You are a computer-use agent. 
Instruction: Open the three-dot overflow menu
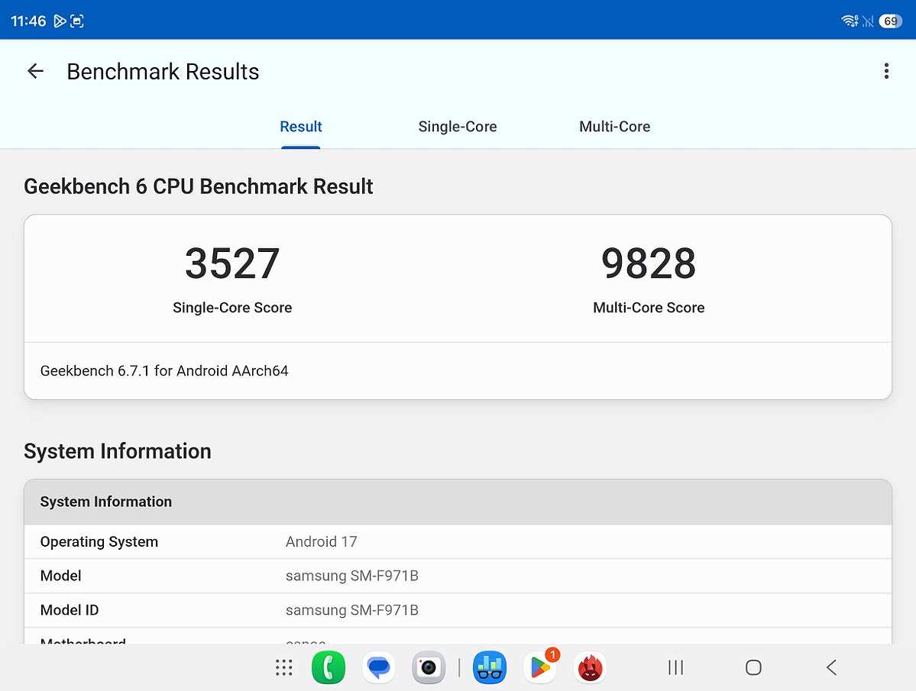[x=886, y=71]
